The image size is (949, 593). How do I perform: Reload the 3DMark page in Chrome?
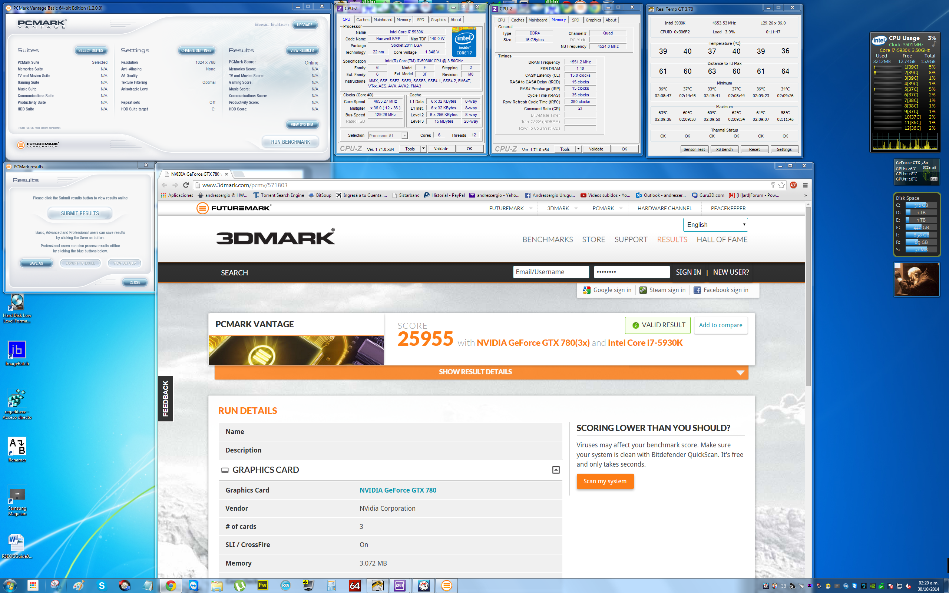186,185
